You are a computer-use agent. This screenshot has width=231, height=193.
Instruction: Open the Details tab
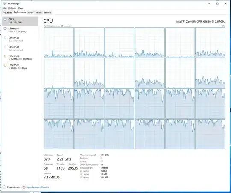(38, 12)
